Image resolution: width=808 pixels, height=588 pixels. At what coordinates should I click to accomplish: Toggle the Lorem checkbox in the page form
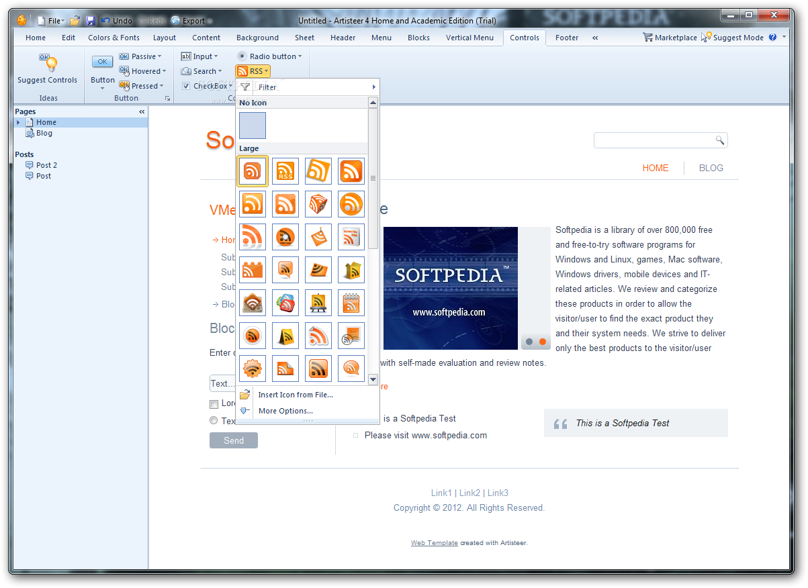pyautogui.click(x=214, y=404)
